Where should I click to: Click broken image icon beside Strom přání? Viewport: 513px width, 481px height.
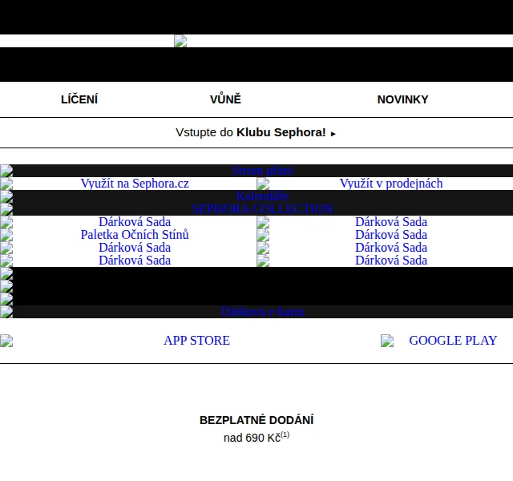click(6, 171)
